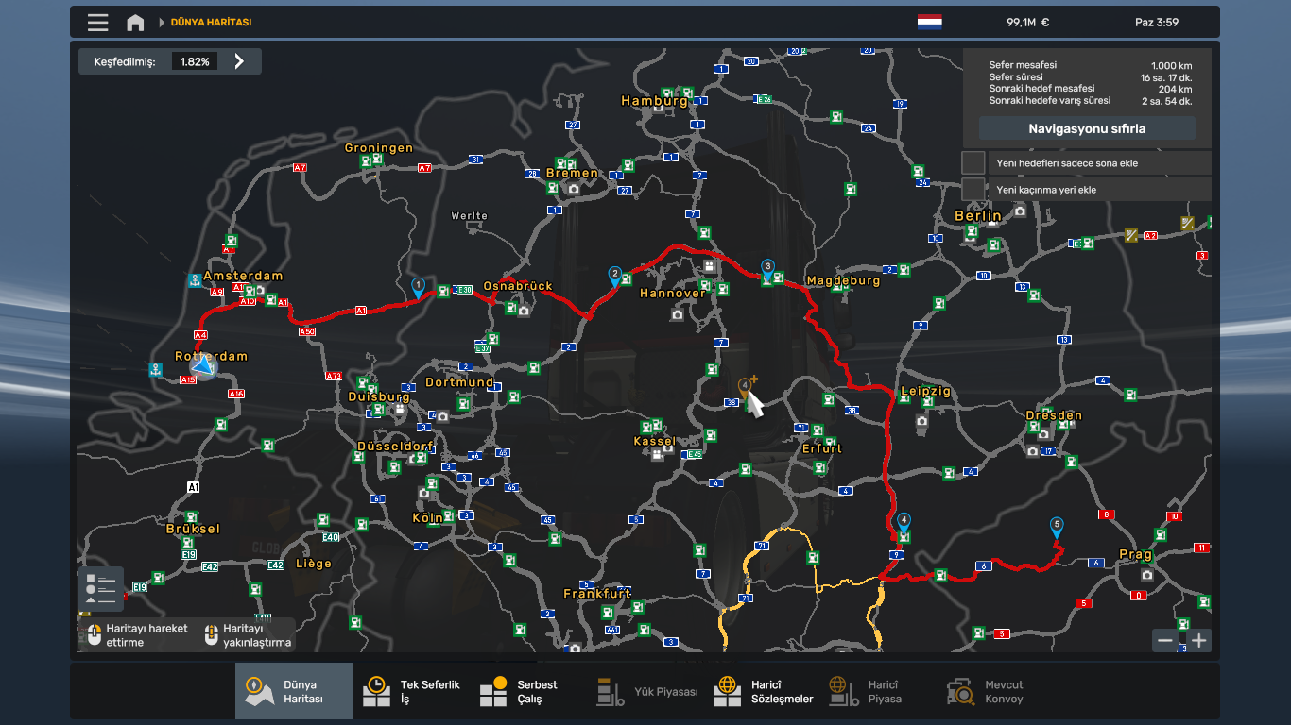The width and height of the screenshot is (1291, 725).
Task: Select waypoint 3 marker near Magdeburg
Action: point(767,269)
